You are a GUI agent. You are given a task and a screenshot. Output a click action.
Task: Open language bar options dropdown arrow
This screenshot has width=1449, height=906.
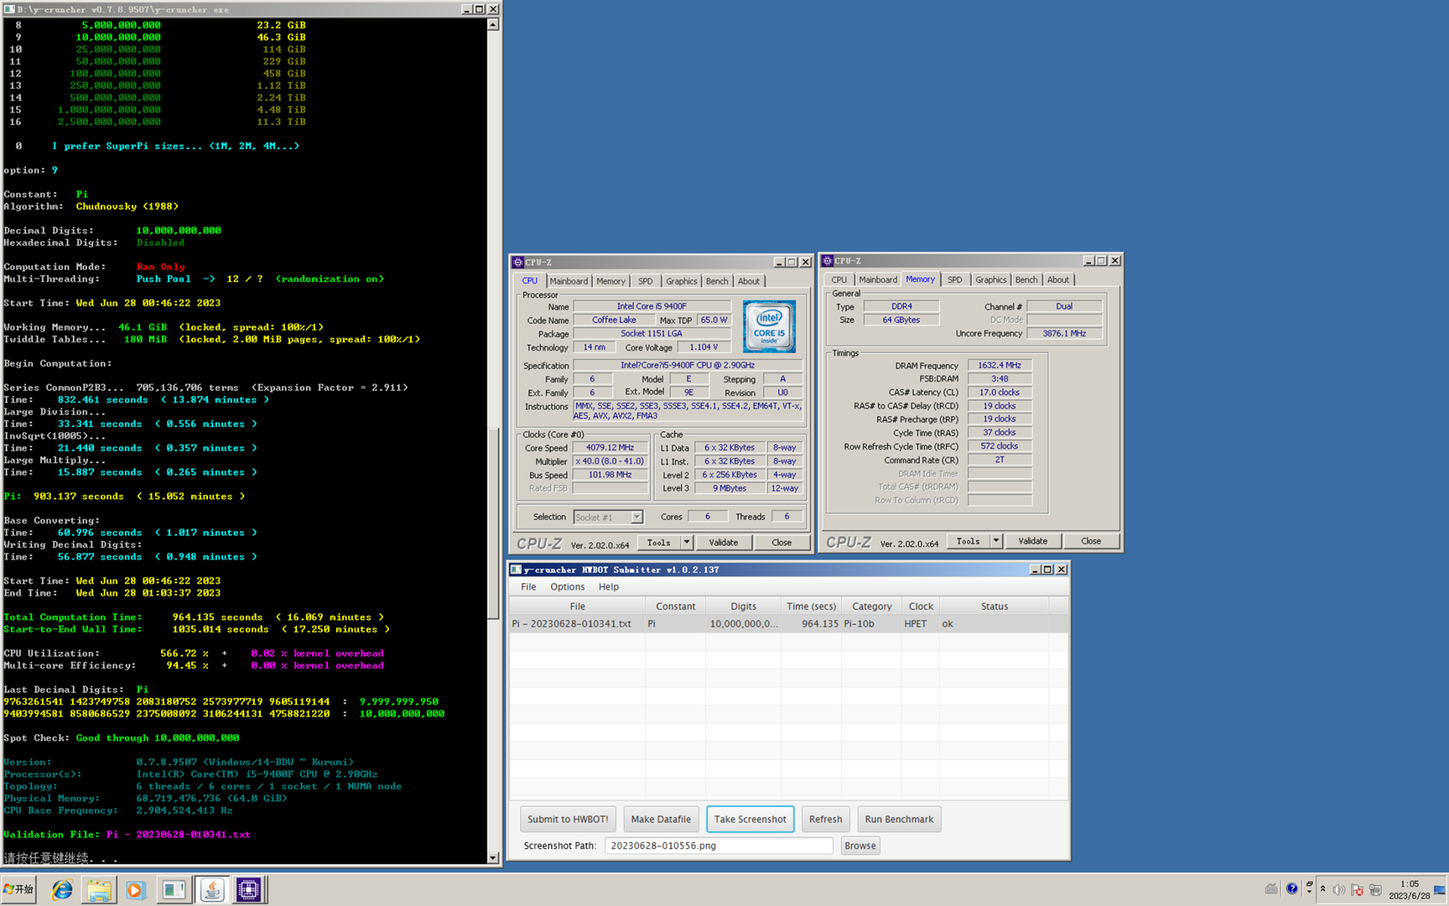pyautogui.click(x=1309, y=893)
